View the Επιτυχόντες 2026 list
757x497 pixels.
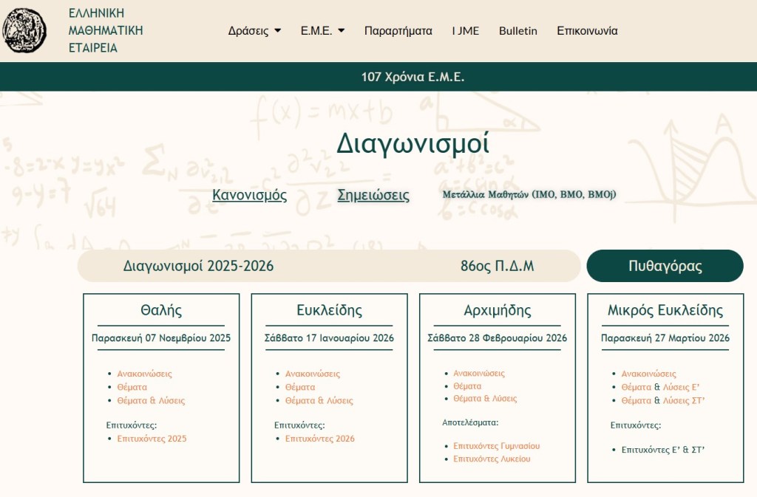[319, 439]
